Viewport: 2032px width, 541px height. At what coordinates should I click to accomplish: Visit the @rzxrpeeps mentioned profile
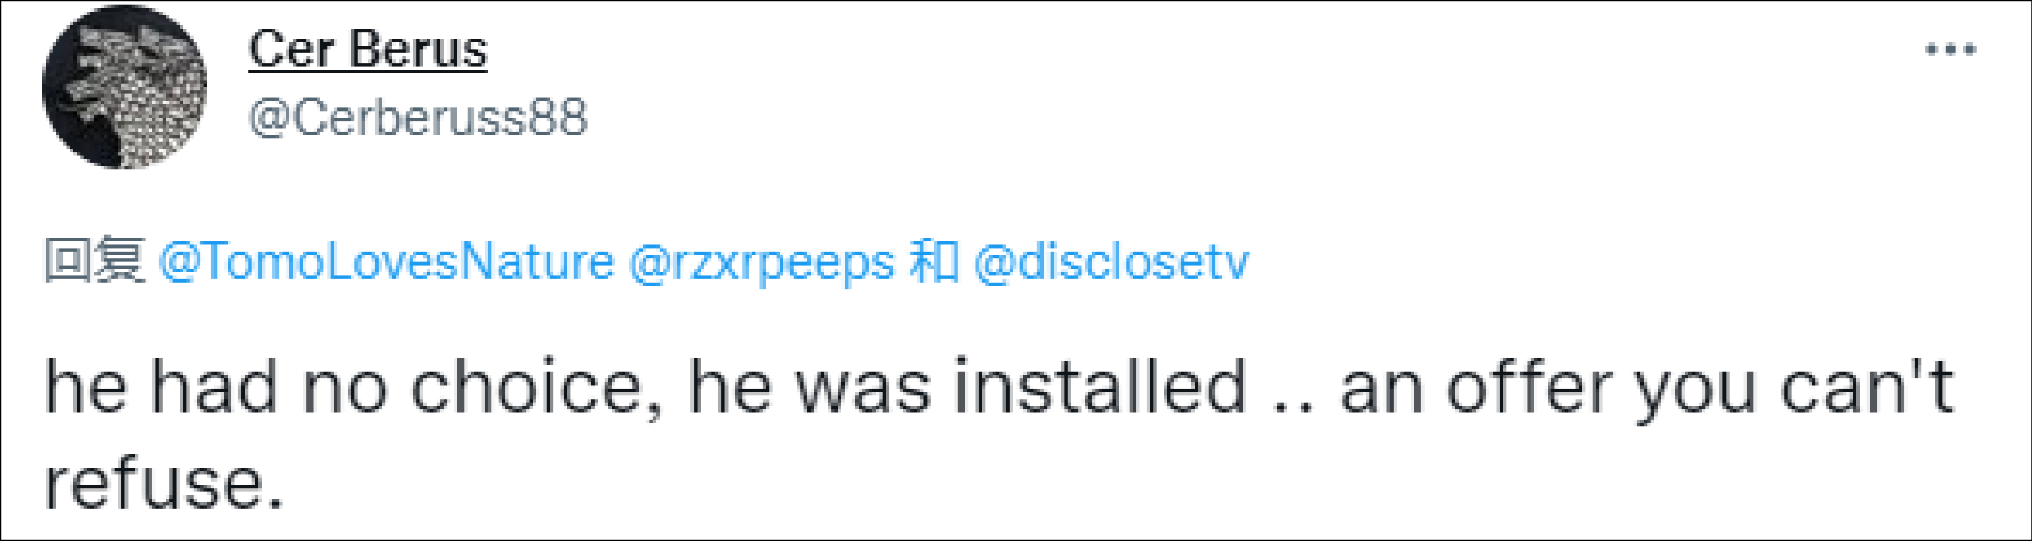761,262
